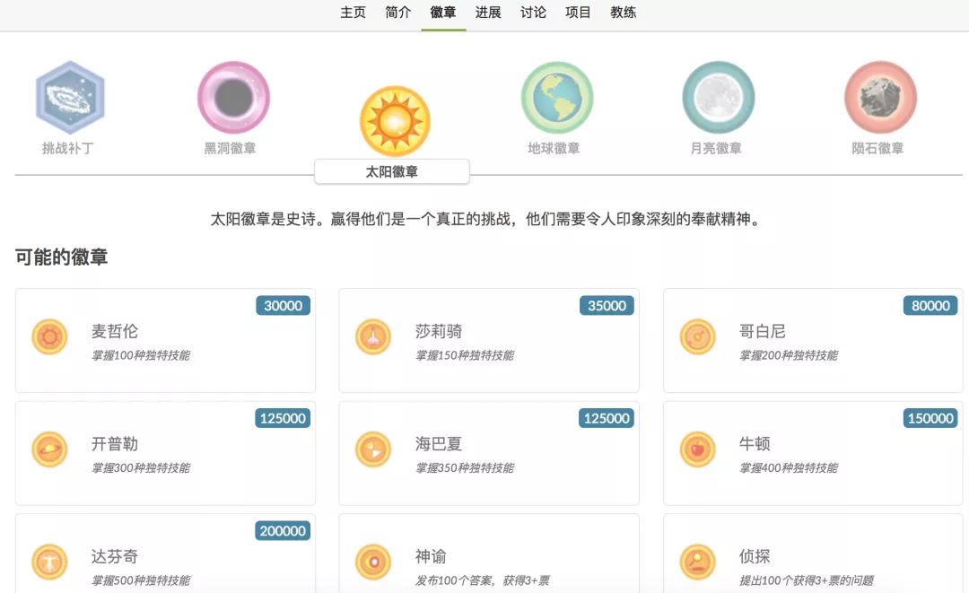This screenshot has height=593, width=969.
Task: Switch to the 教练 tab
Action: point(624,13)
